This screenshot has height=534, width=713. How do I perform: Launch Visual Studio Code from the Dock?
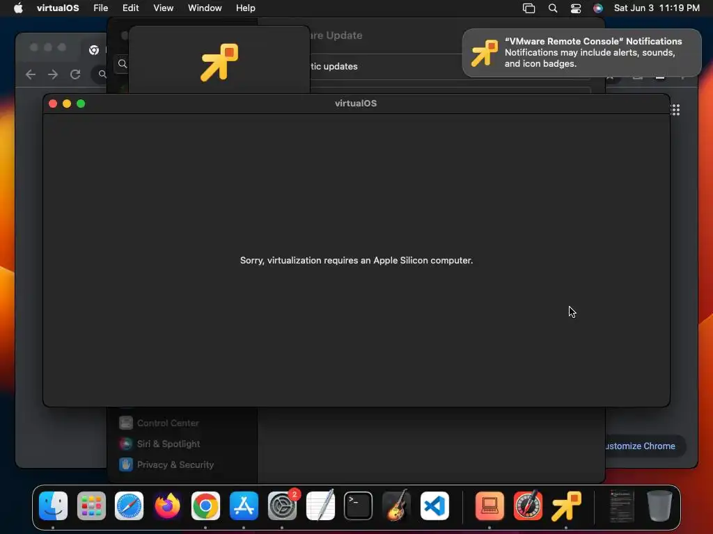tap(434, 505)
